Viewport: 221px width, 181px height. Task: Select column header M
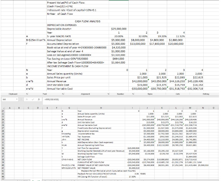190,108
